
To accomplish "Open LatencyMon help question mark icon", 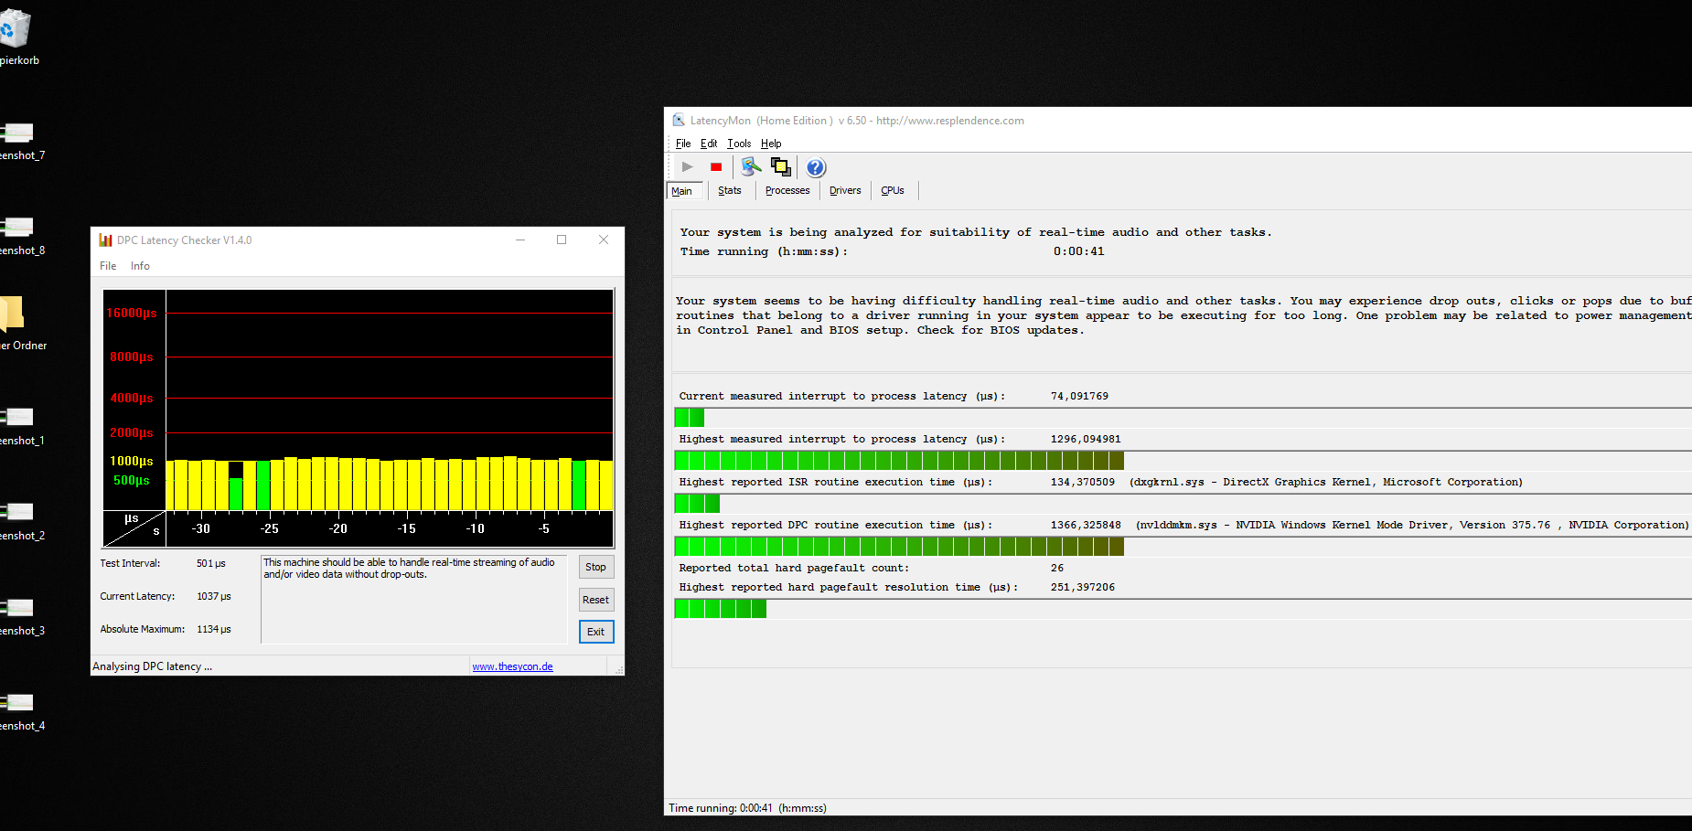I will point(816,167).
